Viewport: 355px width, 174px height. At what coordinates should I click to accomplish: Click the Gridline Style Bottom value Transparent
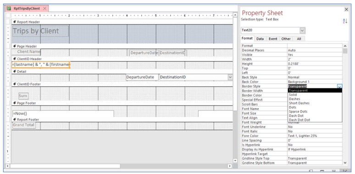click(315, 163)
